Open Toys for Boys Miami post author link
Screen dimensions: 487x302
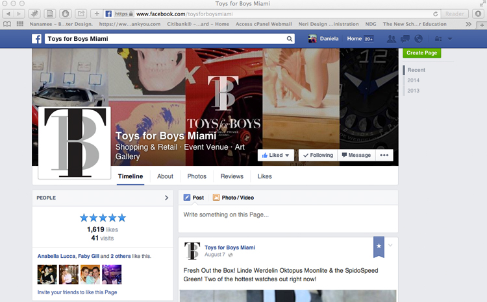(x=230, y=248)
